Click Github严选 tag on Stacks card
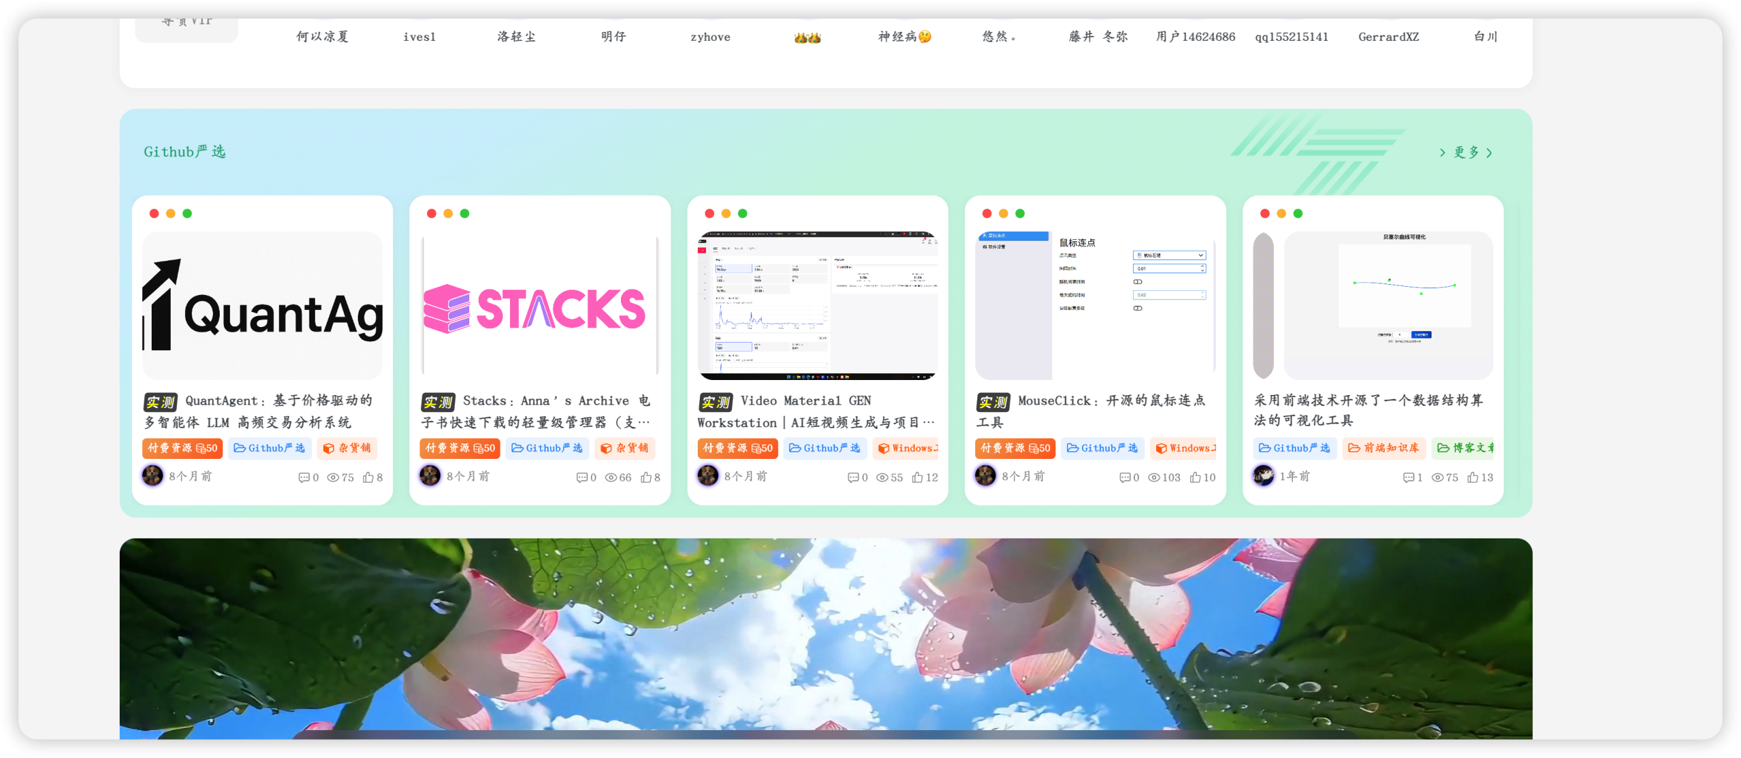 pos(547,448)
